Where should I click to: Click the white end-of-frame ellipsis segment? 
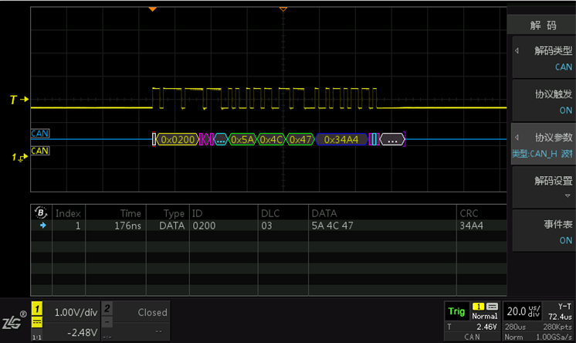[392, 139]
